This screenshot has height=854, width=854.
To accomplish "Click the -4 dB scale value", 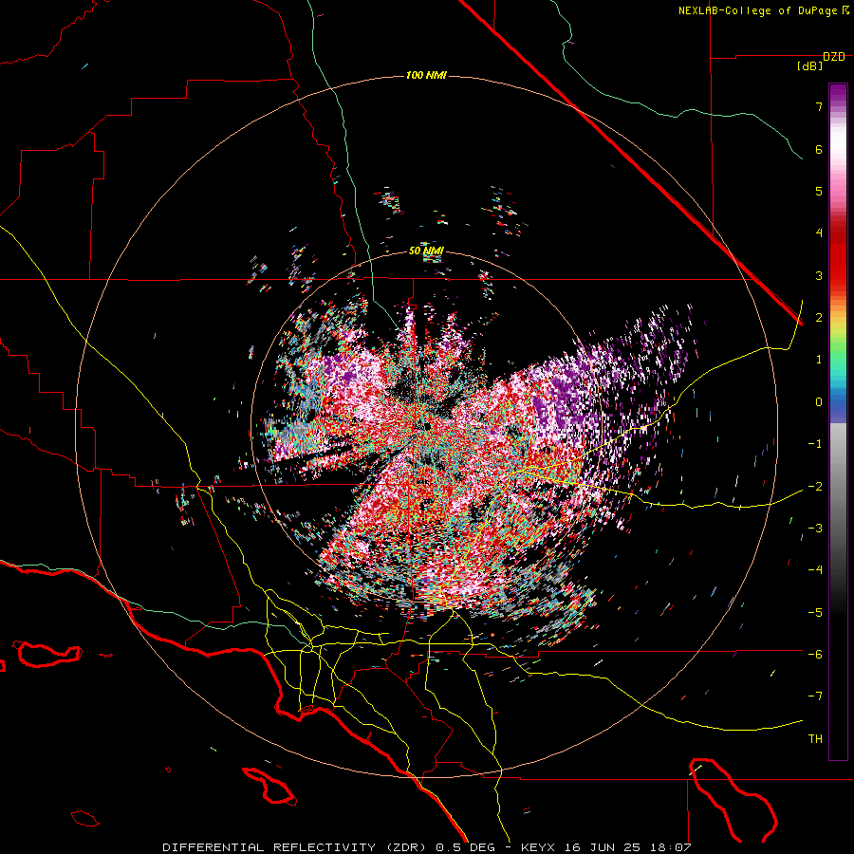I will point(815,570).
